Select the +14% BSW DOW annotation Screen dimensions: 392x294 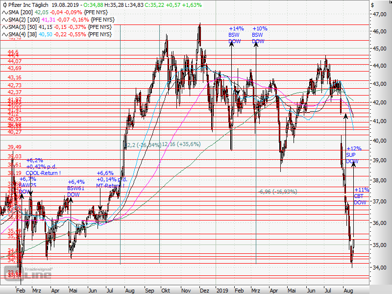pyautogui.click(x=235, y=35)
